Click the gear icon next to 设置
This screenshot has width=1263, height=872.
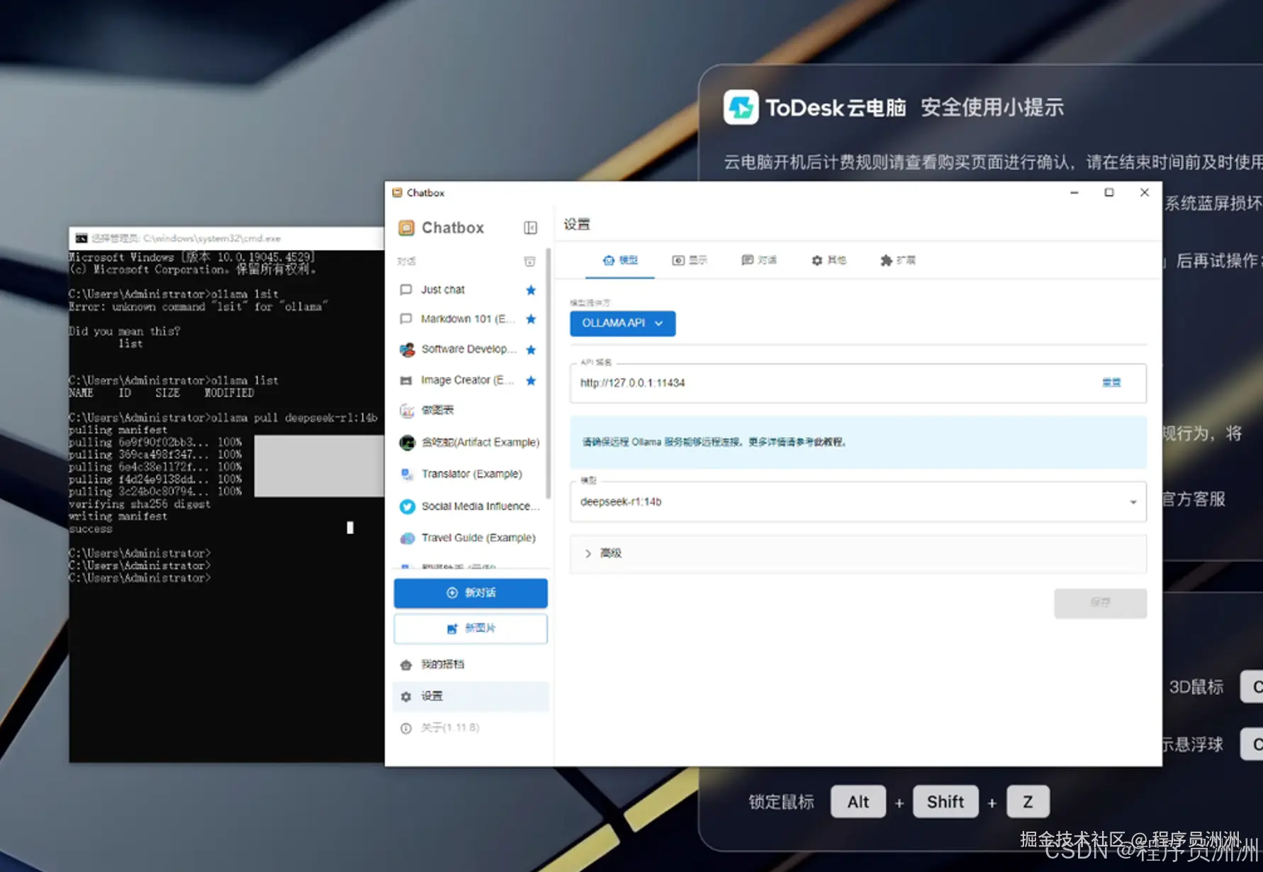pos(406,697)
